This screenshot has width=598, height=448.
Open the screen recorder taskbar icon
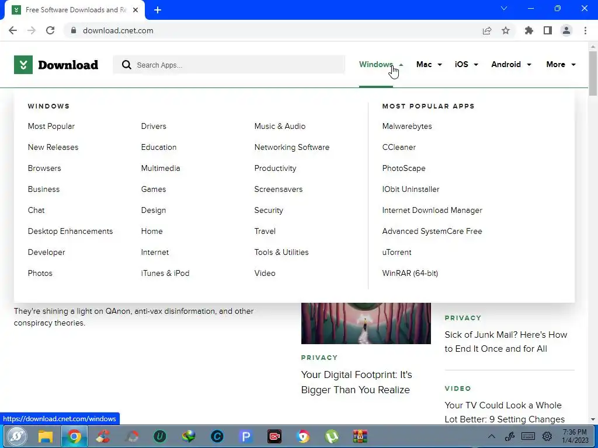pyautogui.click(x=274, y=436)
